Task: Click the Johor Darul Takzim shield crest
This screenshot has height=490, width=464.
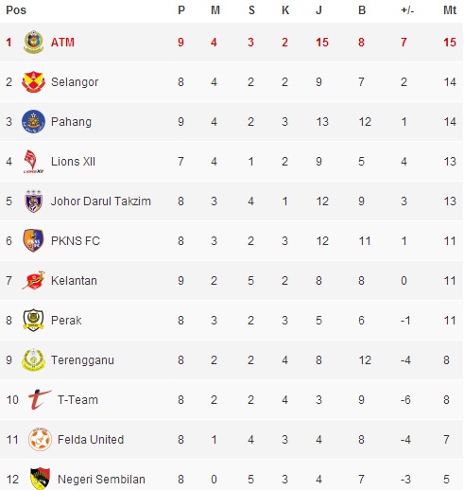Action: [33, 201]
